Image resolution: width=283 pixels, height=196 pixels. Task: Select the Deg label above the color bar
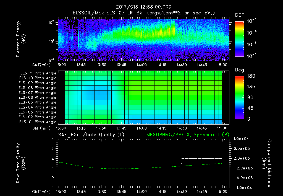pyautogui.click(x=240, y=70)
